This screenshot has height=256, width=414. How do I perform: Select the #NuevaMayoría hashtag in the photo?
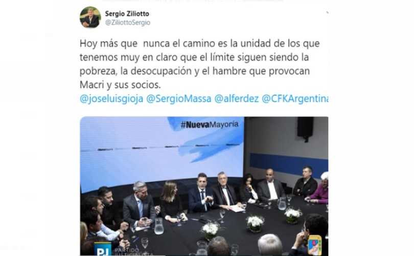210,124
